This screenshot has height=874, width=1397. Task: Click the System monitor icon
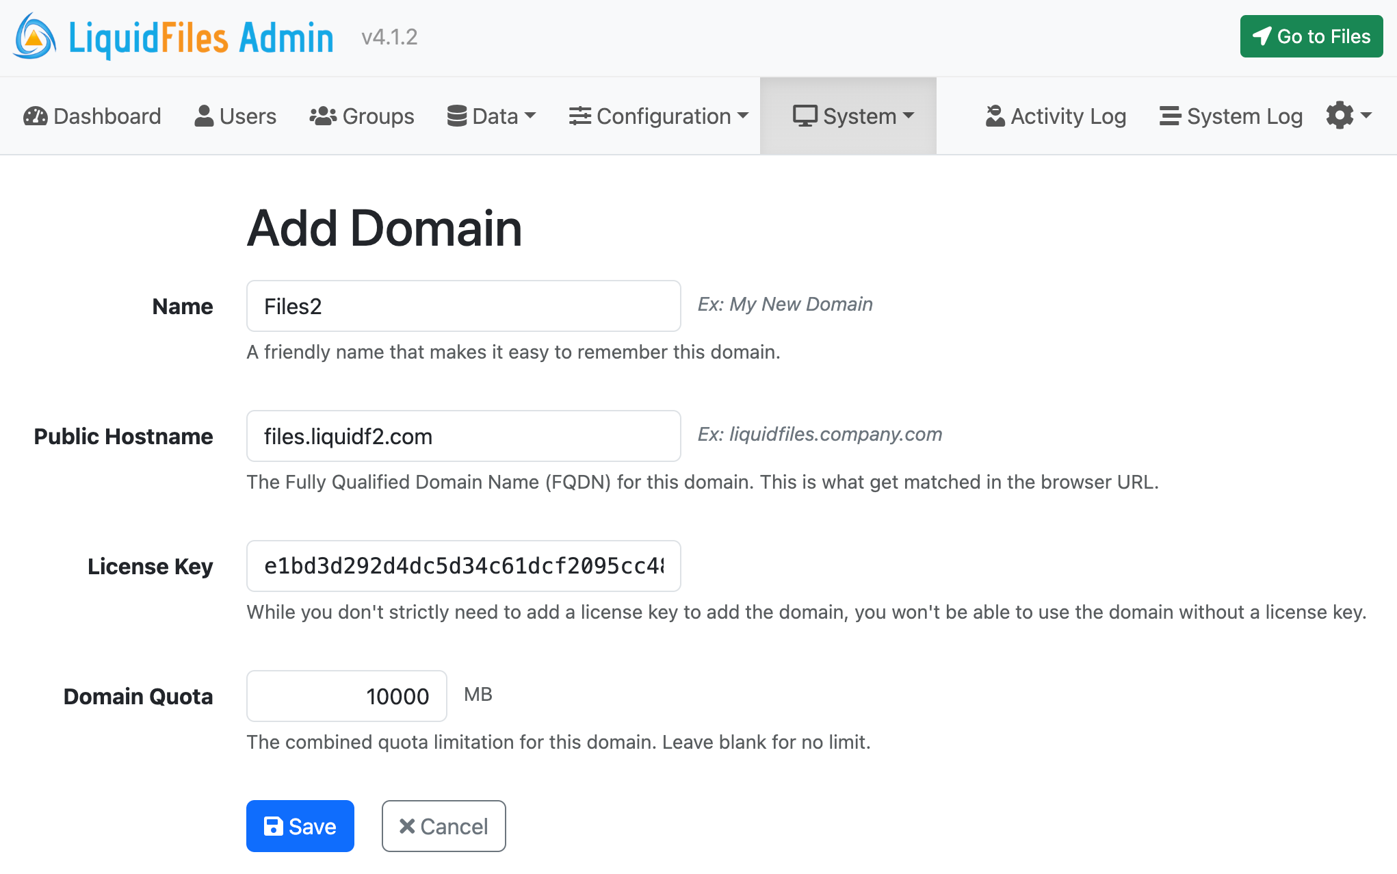coord(805,116)
